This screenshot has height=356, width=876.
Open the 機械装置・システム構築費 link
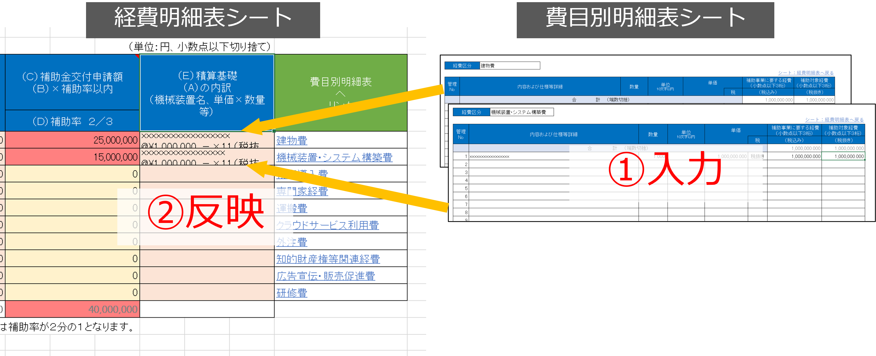(334, 157)
